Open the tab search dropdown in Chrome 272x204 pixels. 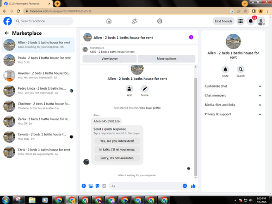[x=245, y=3]
